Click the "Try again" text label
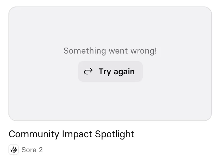220x159 pixels. coord(116,71)
